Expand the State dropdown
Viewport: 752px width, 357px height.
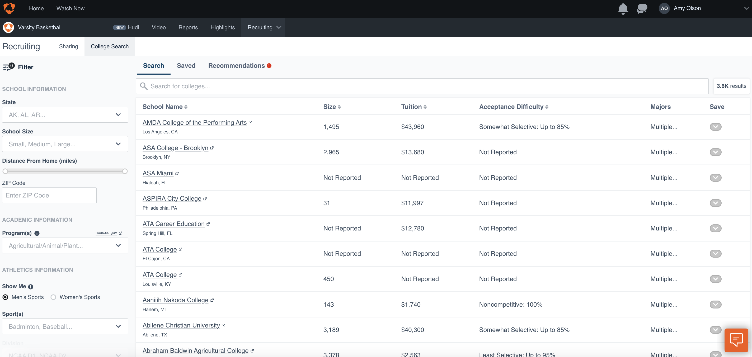click(65, 115)
